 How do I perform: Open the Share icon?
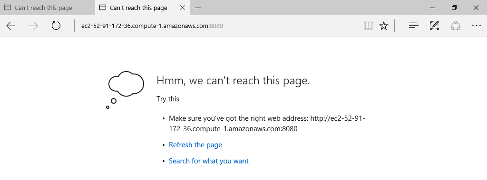[455, 26]
